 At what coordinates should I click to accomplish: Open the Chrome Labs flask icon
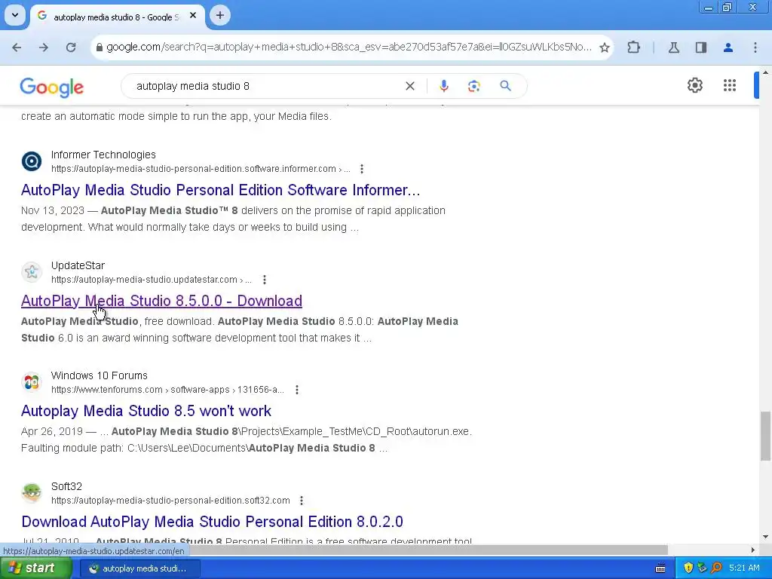673,47
